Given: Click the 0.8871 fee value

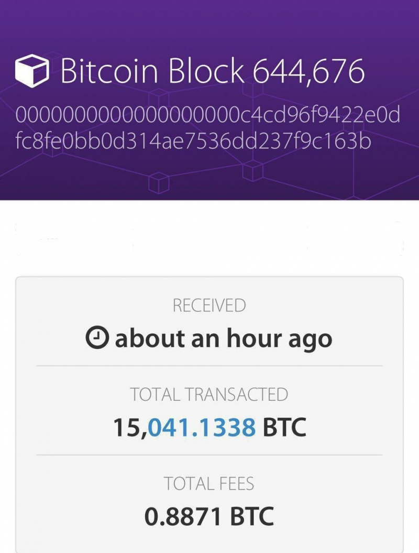Looking at the screenshot, I should (183, 517).
